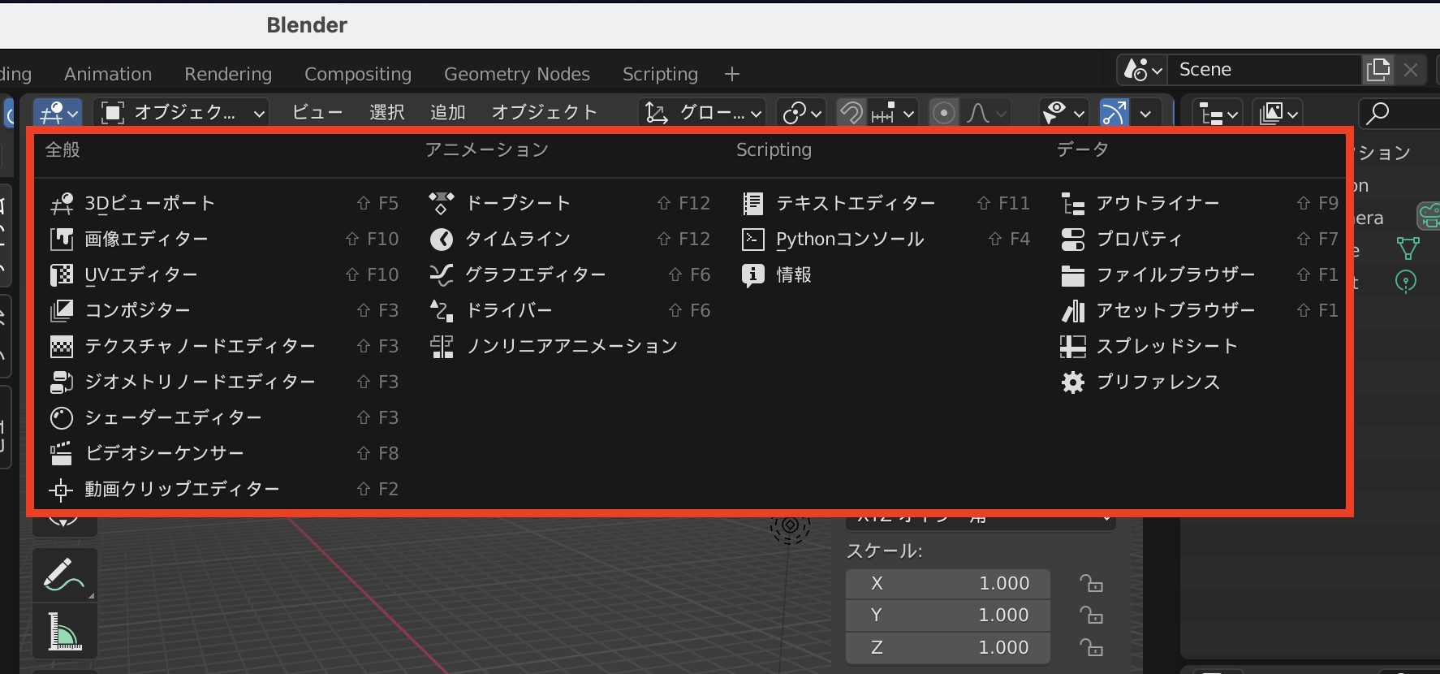Toggle show gizmo button
The width and height of the screenshot is (1440, 674).
pyautogui.click(x=1114, y=113)
